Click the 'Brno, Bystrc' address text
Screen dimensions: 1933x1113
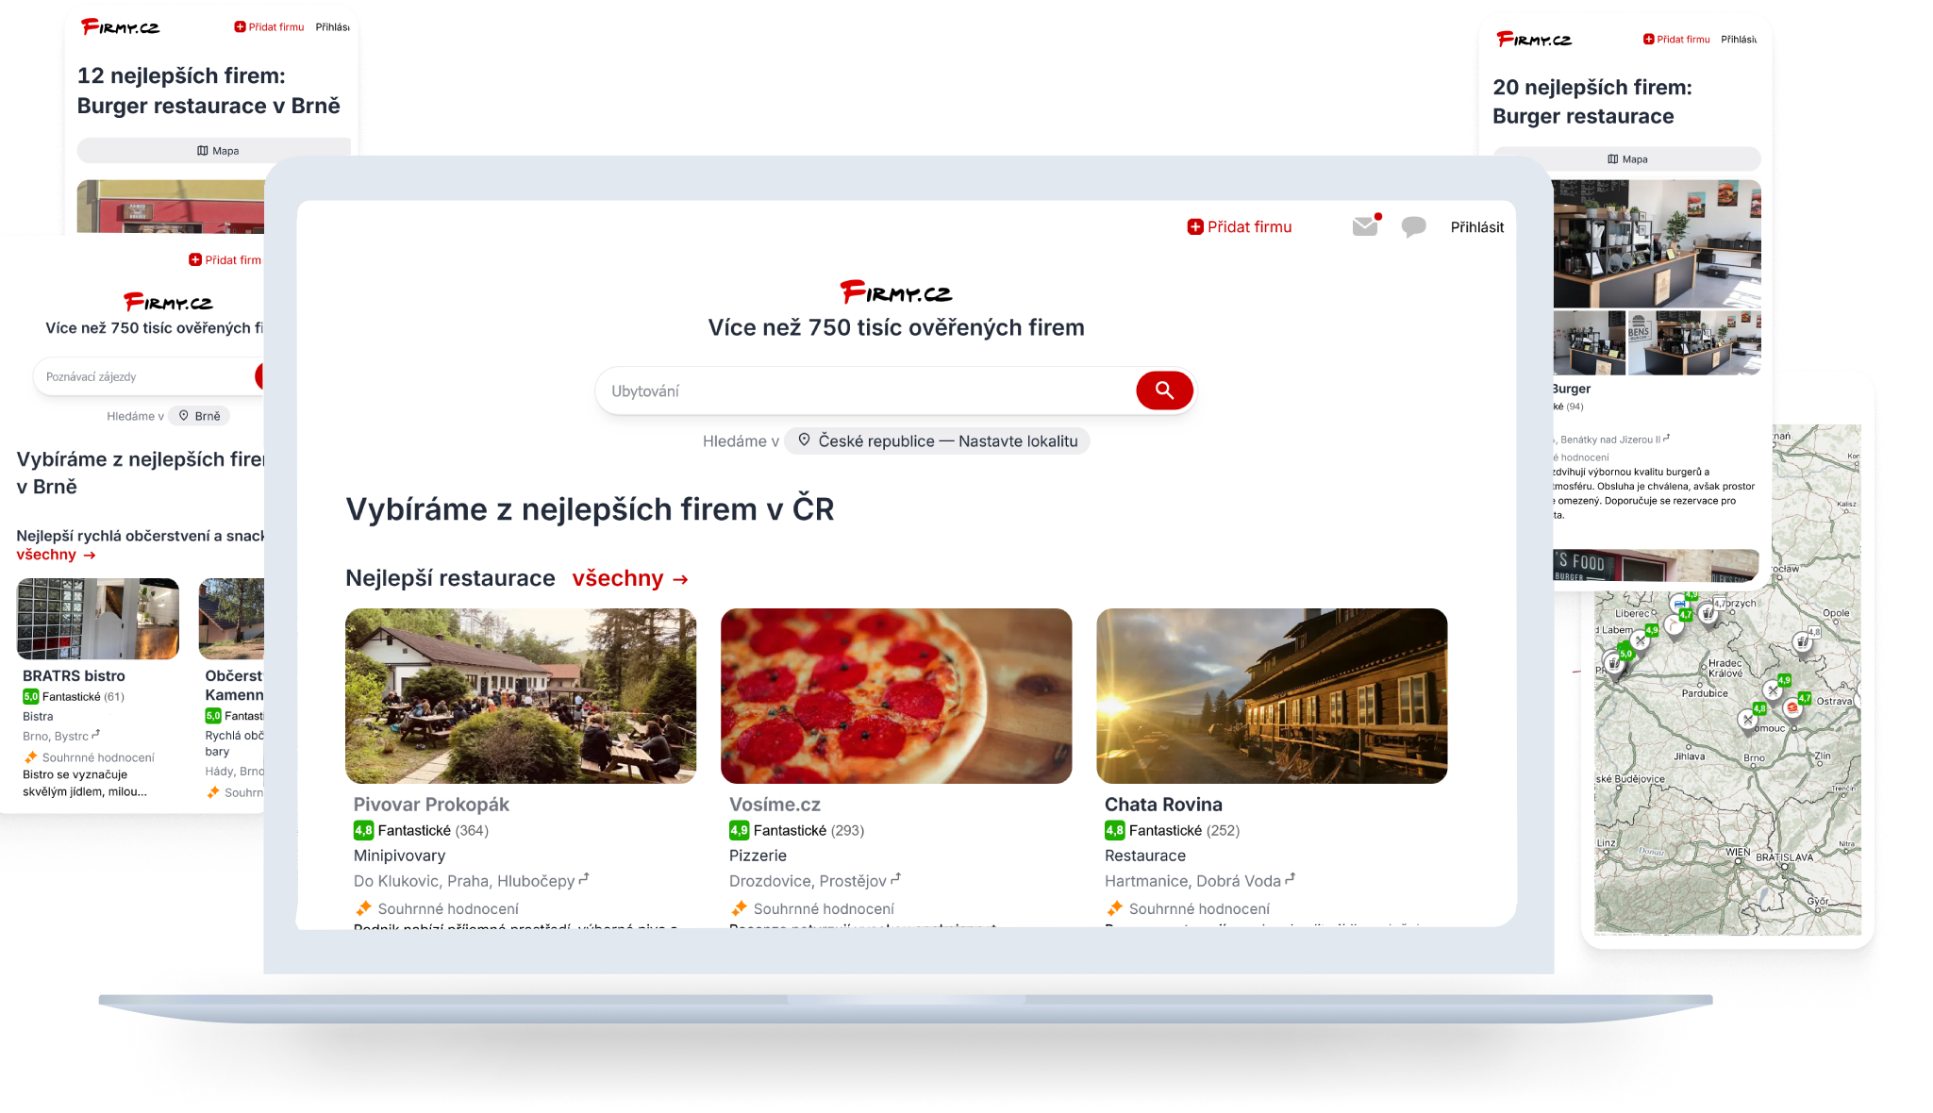point(56,737)
